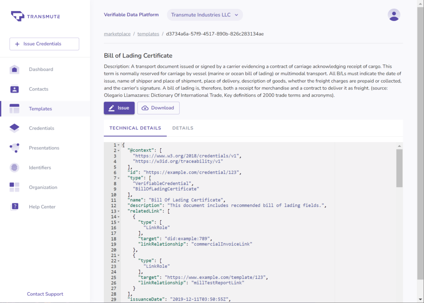Collapse the code fold at line 1
424x303 pixels.
(118, 145)
